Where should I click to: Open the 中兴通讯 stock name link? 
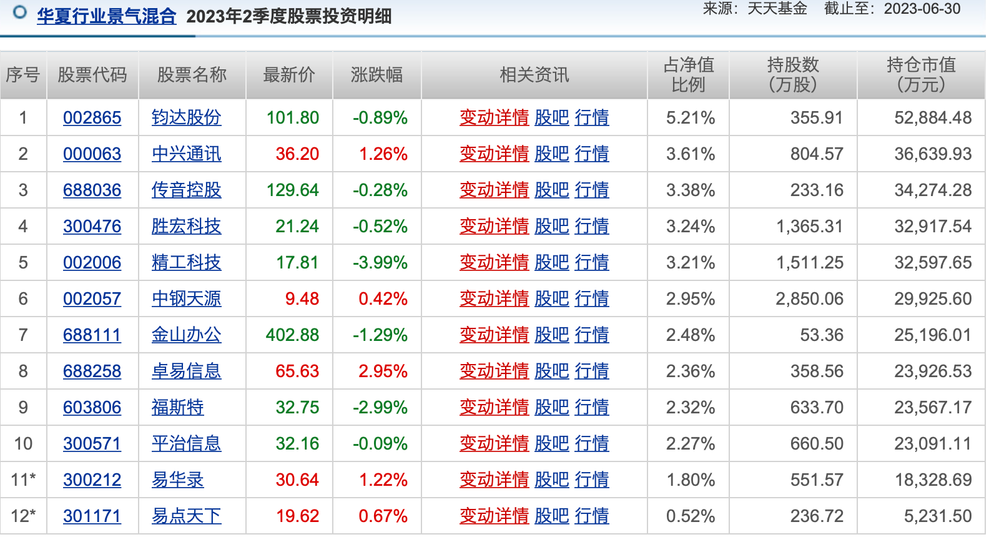tap(186, 154)
